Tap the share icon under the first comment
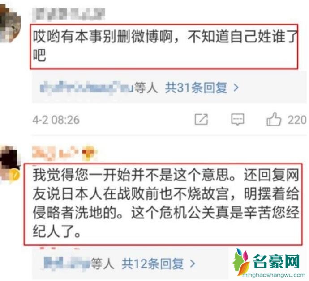The width and height of the screenshot is (309, 281). pyautogui.click(x=201, y=119)
